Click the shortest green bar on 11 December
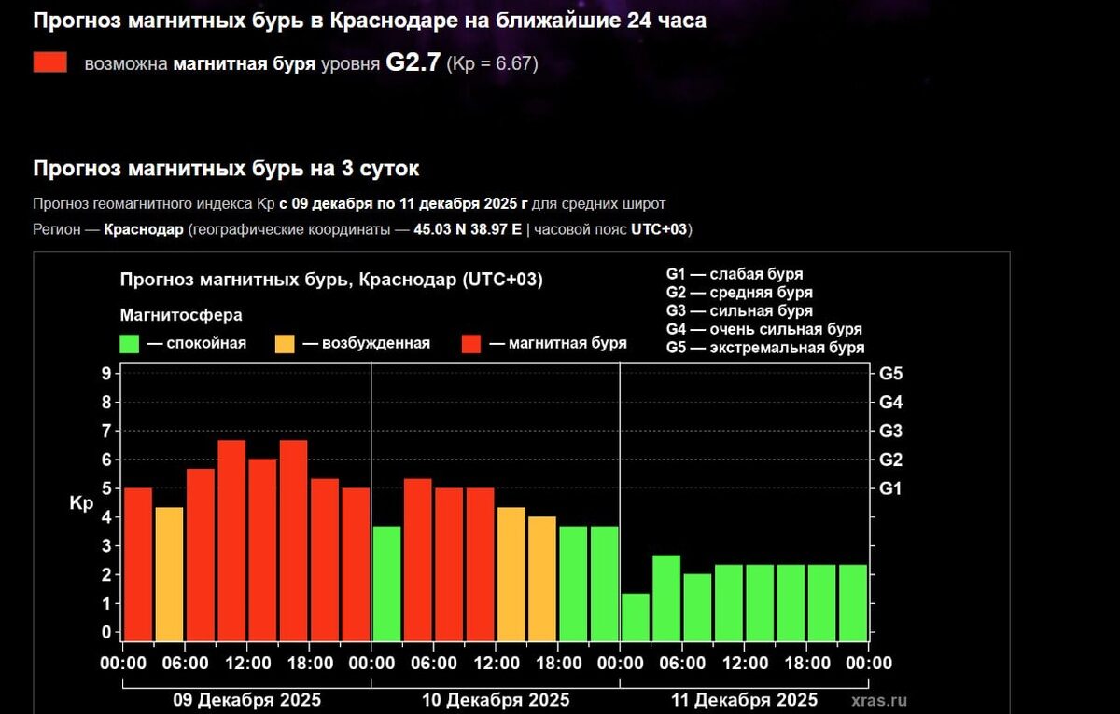 (x=635, y=616)
